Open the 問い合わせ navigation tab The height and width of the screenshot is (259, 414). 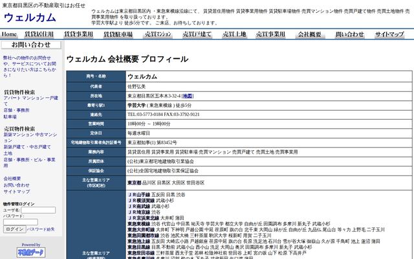[x=350, y=34]
